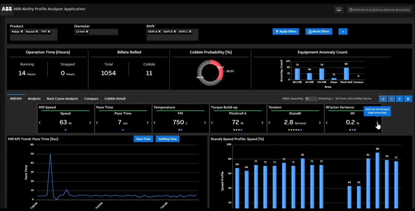Click the ABB logo
Image resolution: width=415 pixels, height=211 pixels.
coord(7,9)
